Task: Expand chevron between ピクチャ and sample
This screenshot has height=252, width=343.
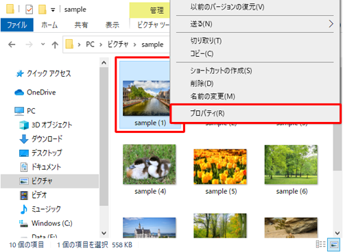Action: click(x=134, y=45)
